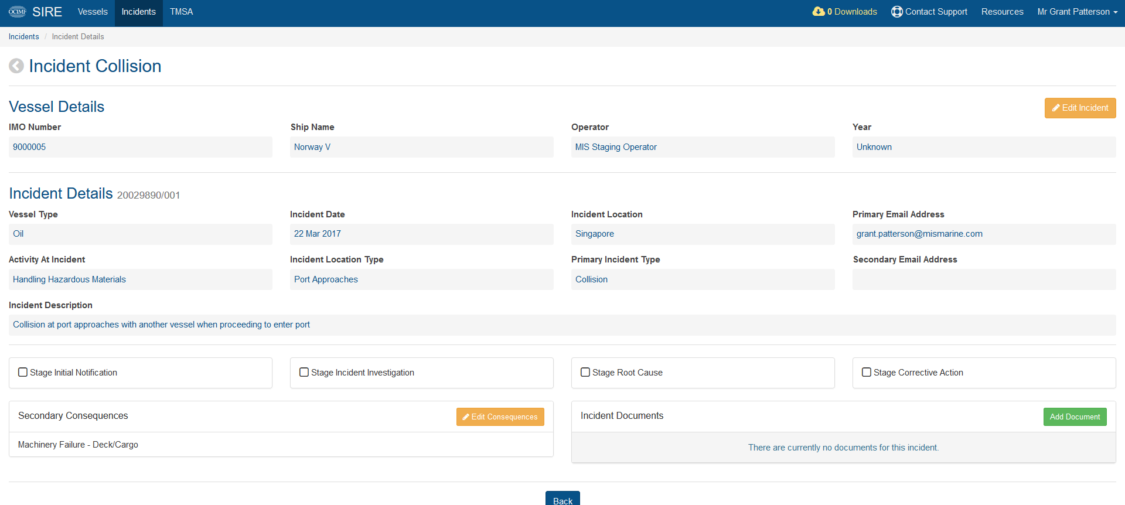Go to the Vessels tab

[93, 12]
